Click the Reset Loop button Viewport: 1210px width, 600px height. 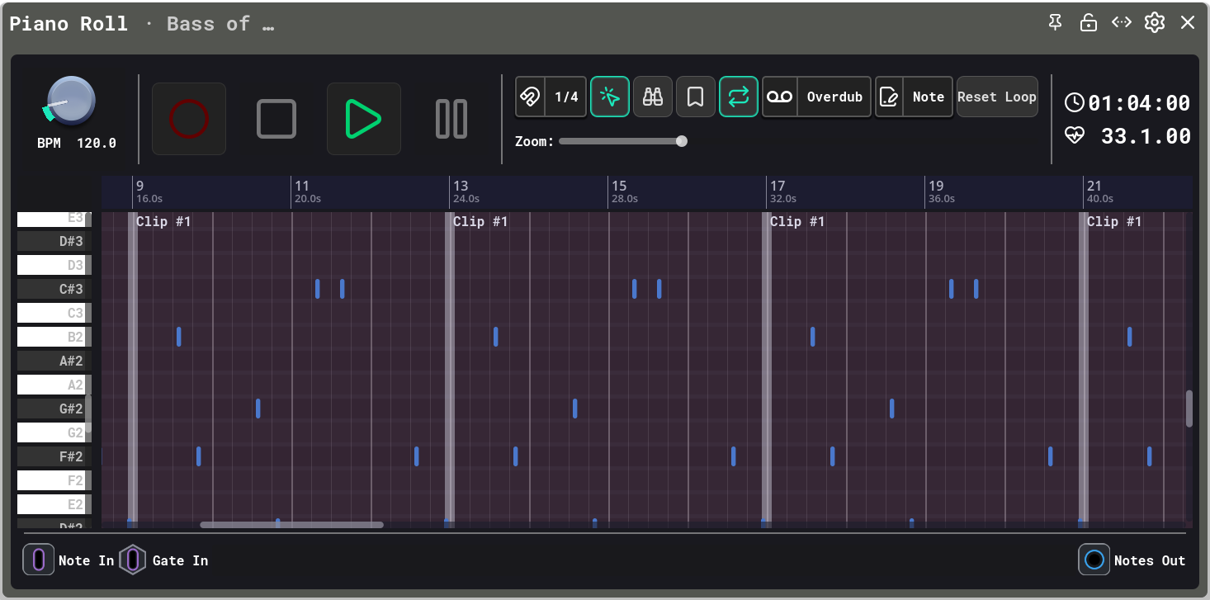997,97
